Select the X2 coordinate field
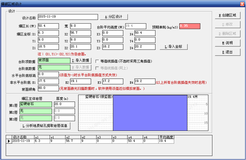This screenshot has width=246, height=160. point(80,33)
